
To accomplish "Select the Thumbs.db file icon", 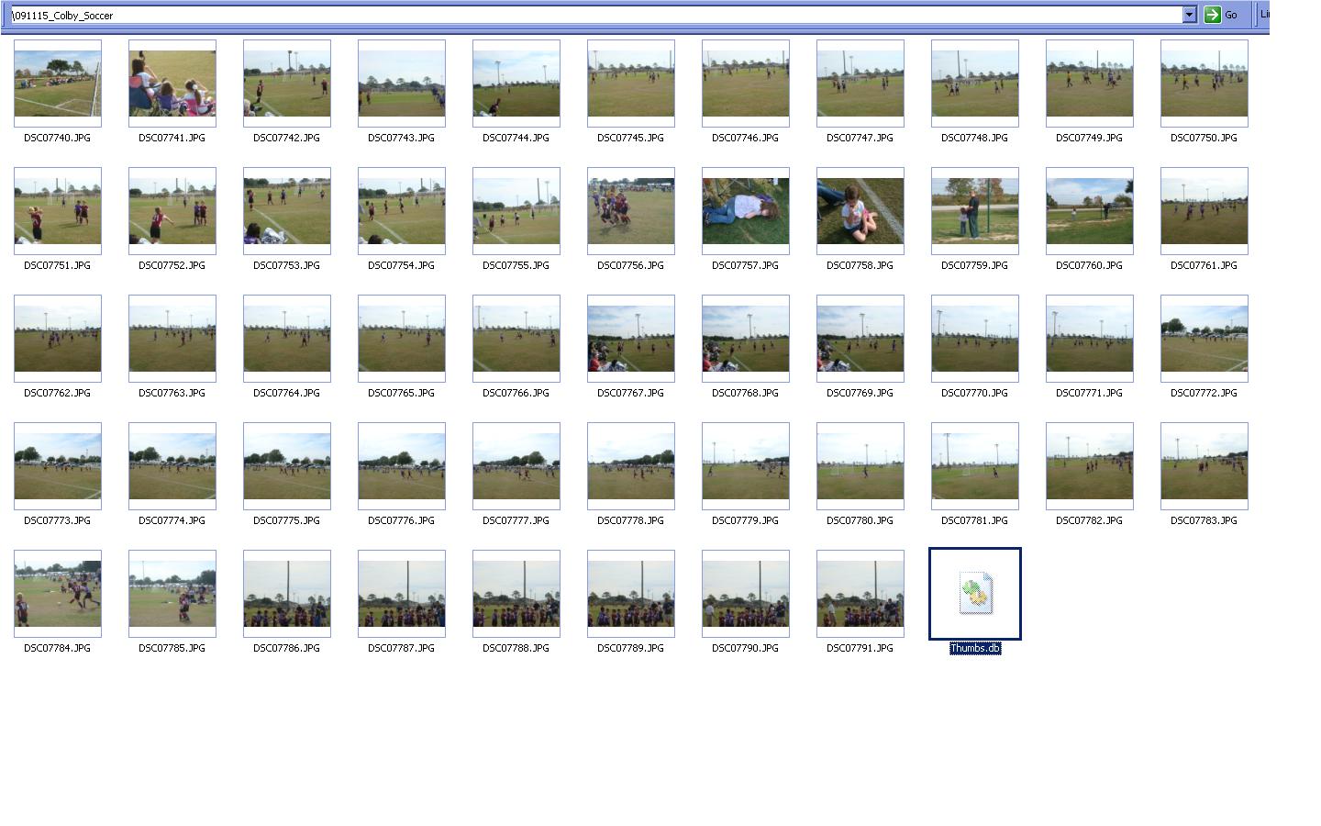I will (x=975, y=594).
